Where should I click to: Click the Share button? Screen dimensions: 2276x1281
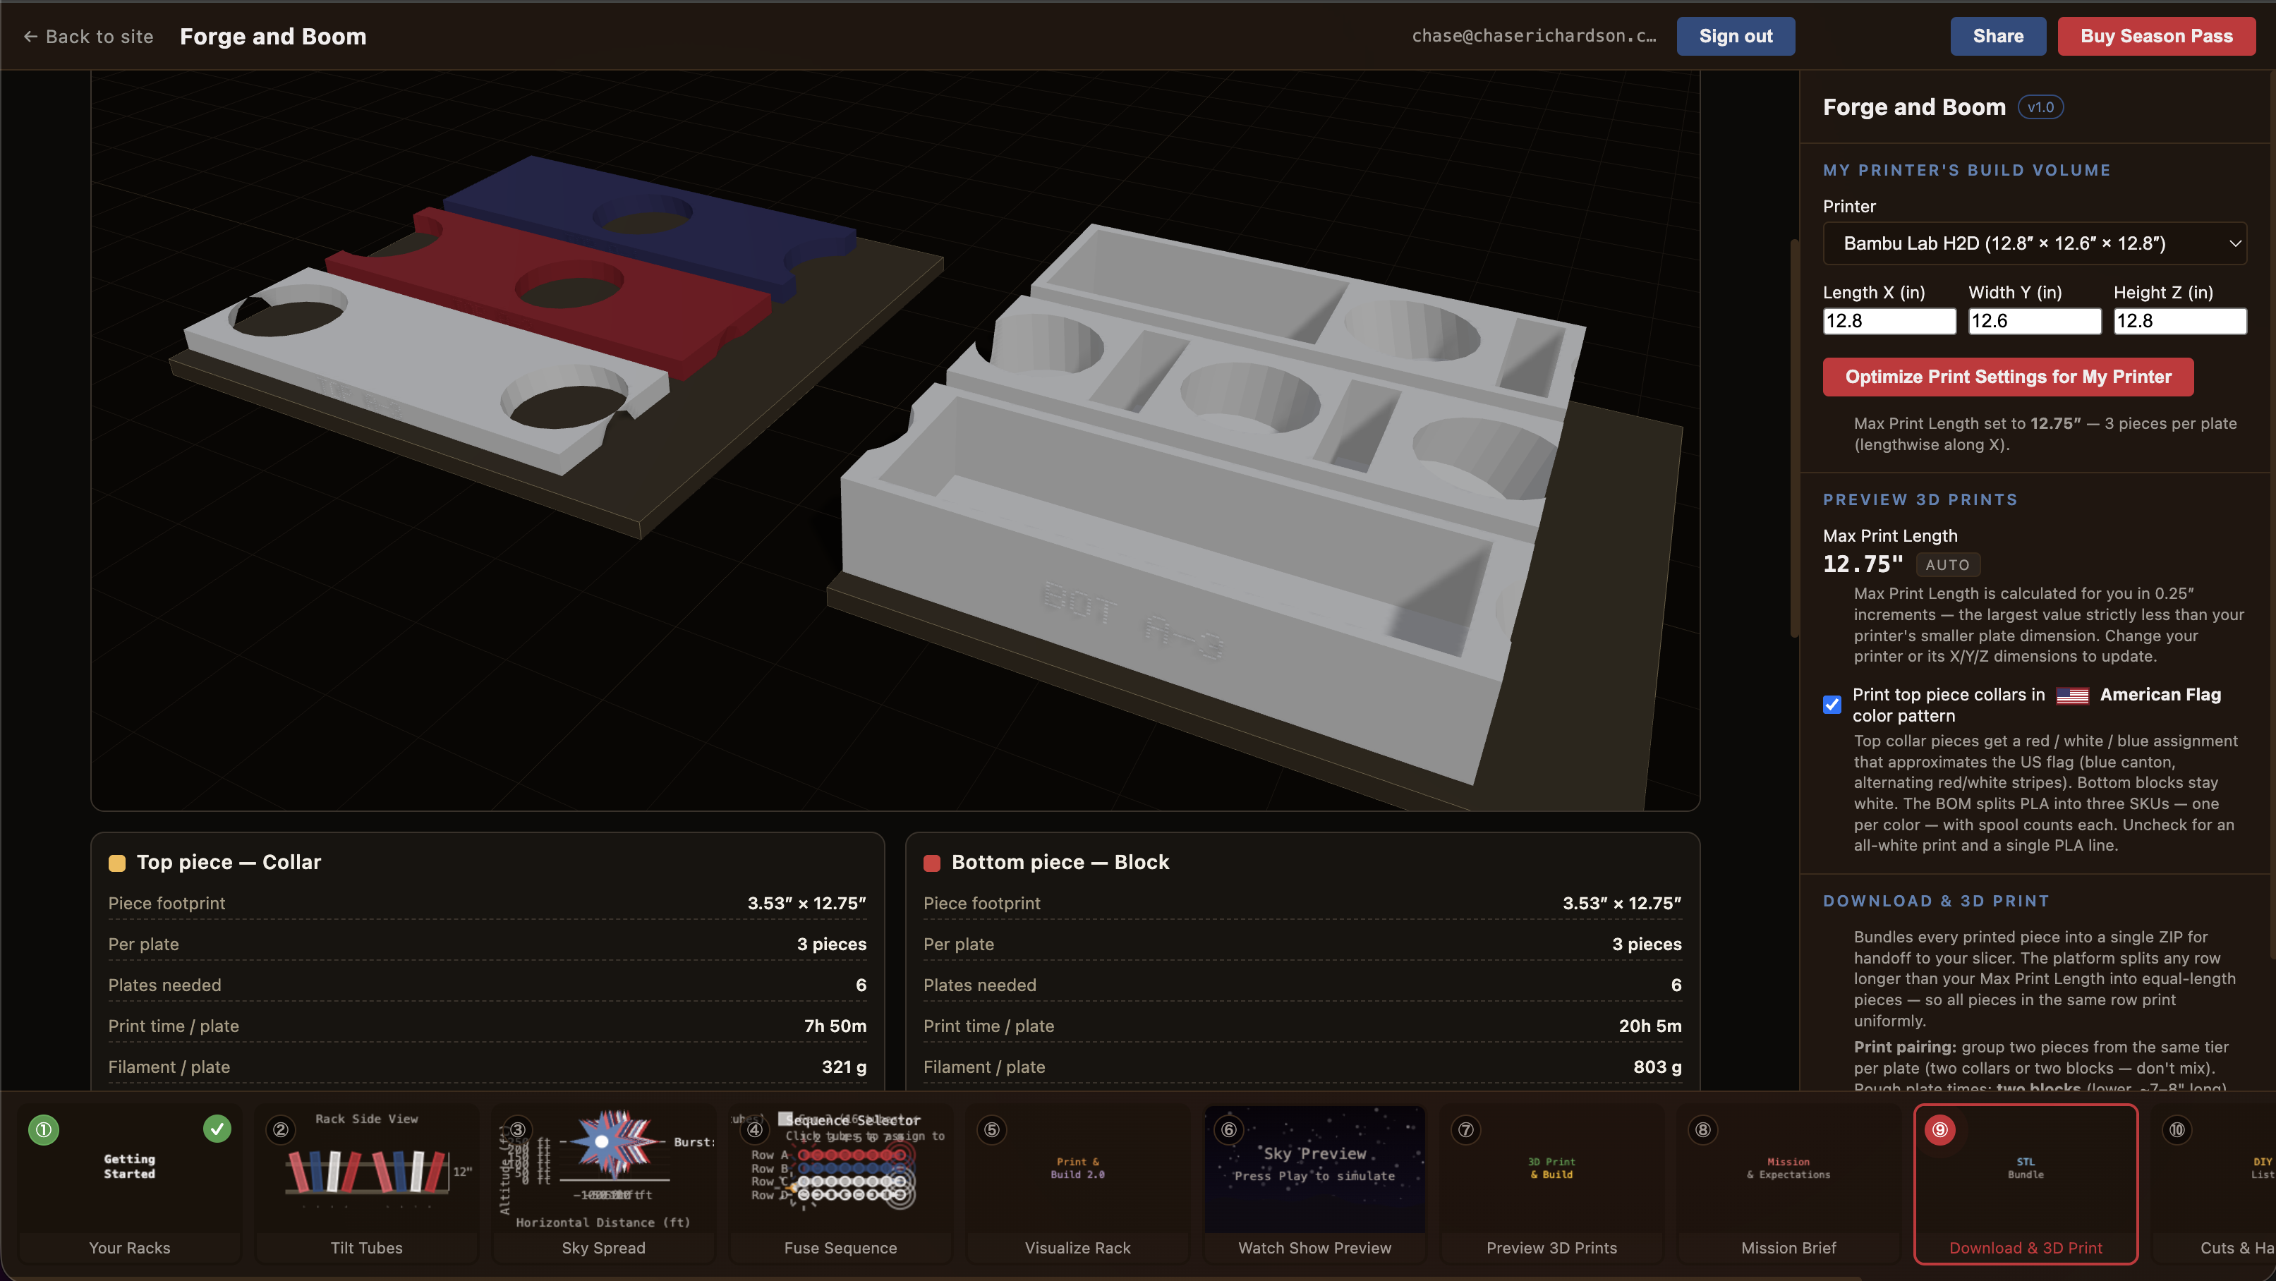tap(1998, 36)
